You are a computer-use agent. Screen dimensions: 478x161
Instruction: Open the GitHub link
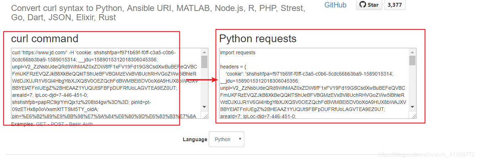pyautogui.click(x=335, y=5)
